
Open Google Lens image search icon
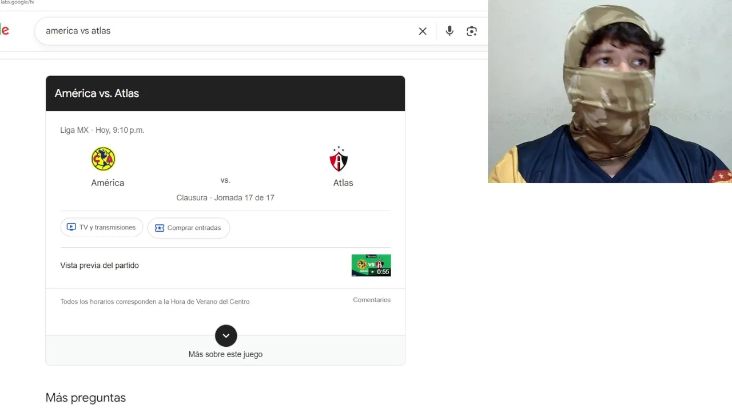pos(472,31)
